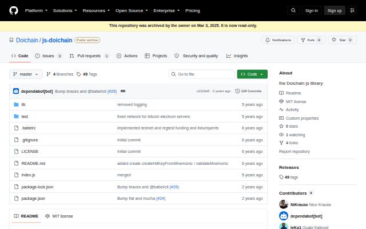Viewport: 366px width, 229px height.
Task: Click the 'removed logging' commit message
Action: pyautogui.click(x=132, y=104)
